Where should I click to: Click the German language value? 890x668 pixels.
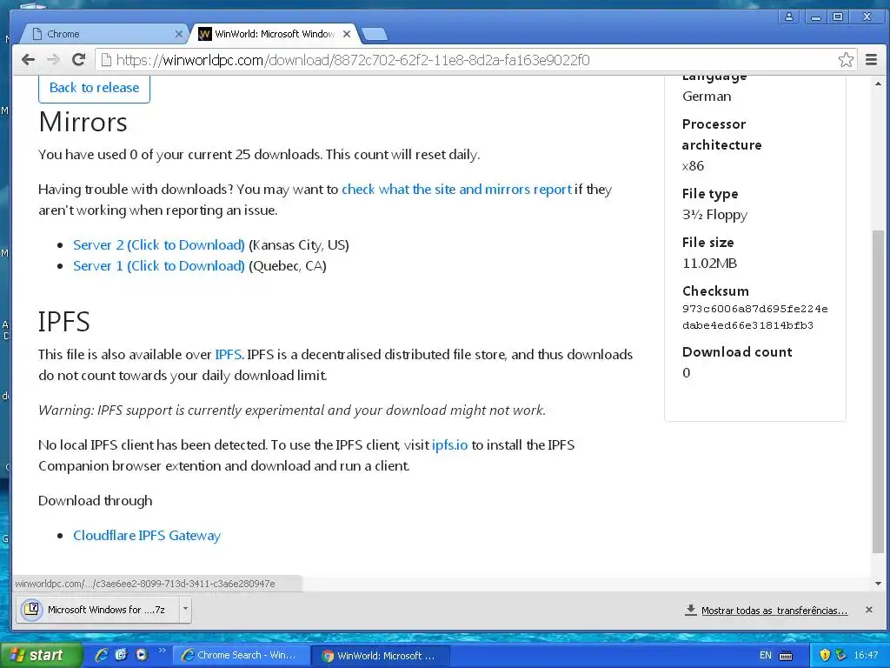tap(707, 97)
